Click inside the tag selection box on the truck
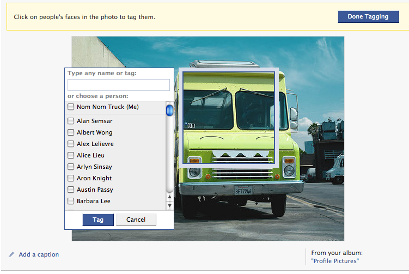The width and height of the screenshot is (409, 274). (x=229, y=118)
